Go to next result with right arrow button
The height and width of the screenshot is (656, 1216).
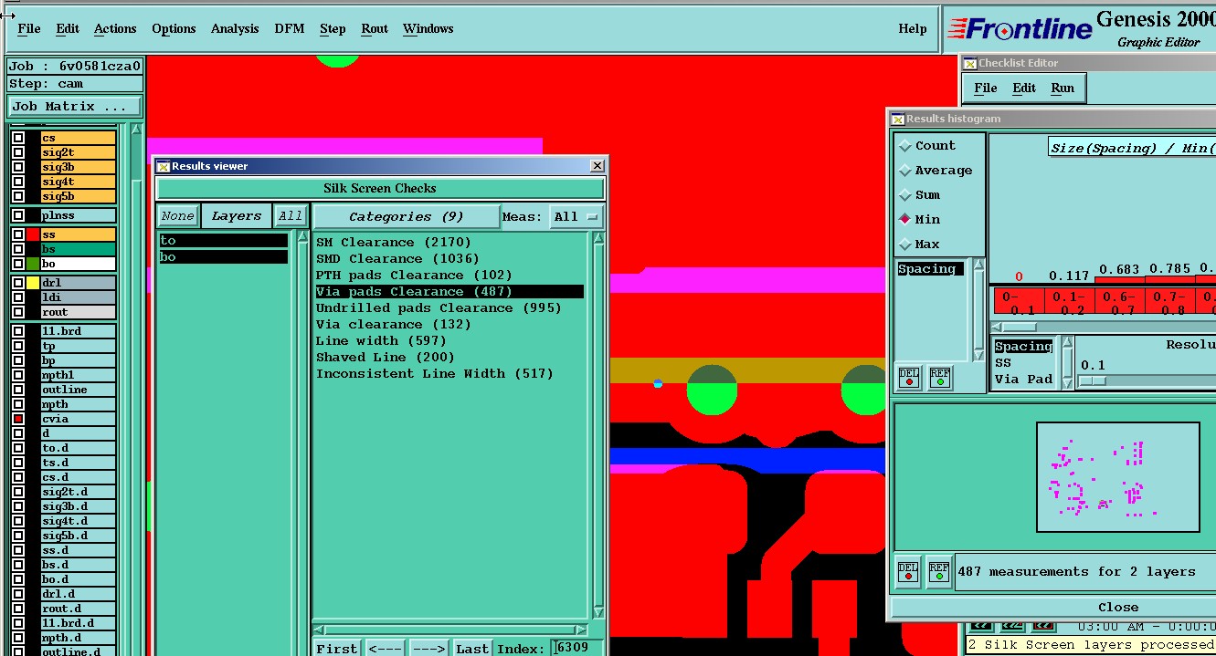click(428, 649)
